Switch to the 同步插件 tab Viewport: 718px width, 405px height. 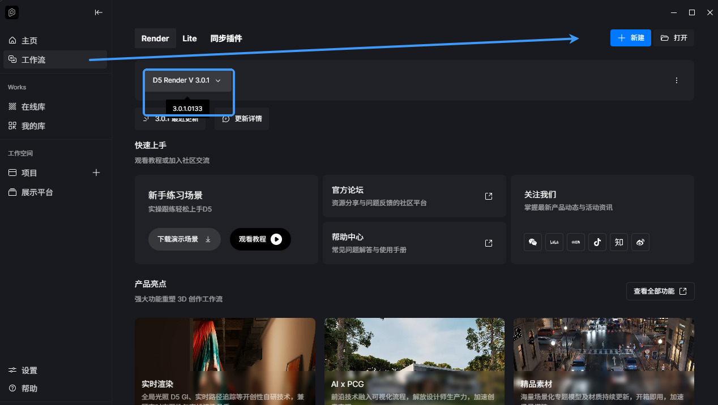pos(226,38)
